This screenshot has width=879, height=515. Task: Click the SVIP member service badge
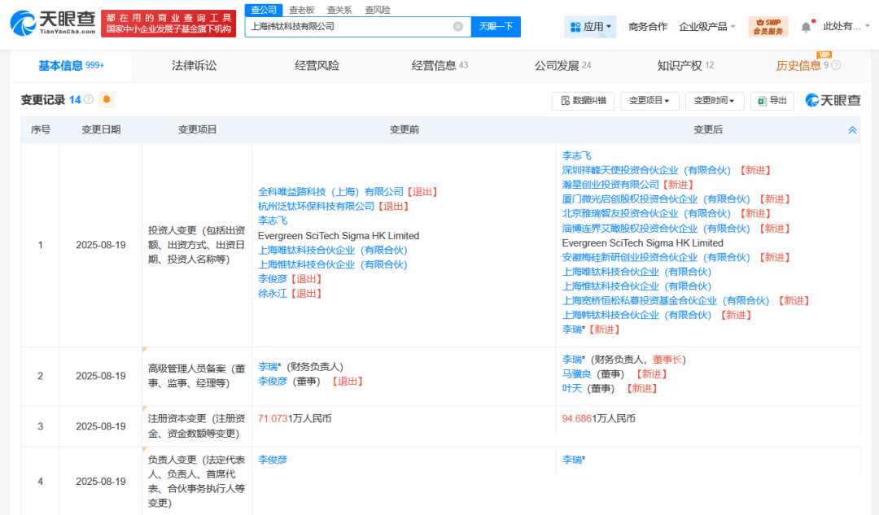[768, 26]
